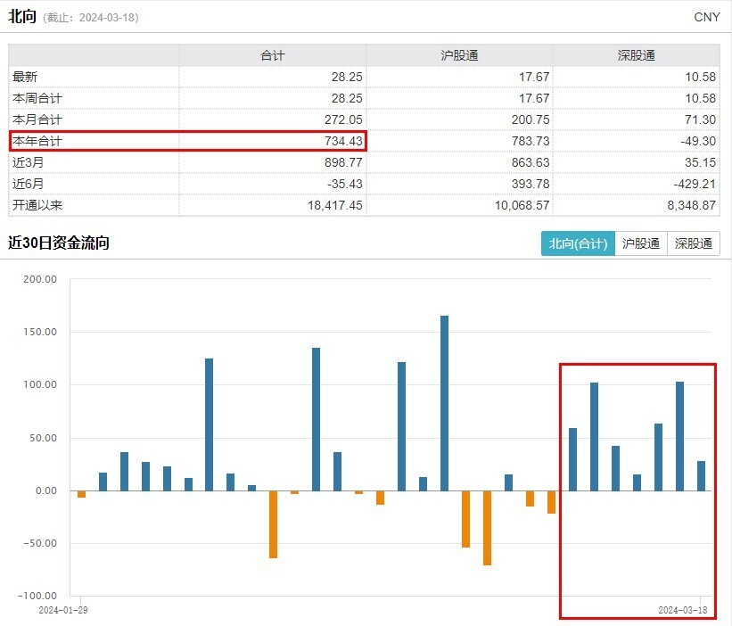Click the 深股通 table column header

[637, 55]
